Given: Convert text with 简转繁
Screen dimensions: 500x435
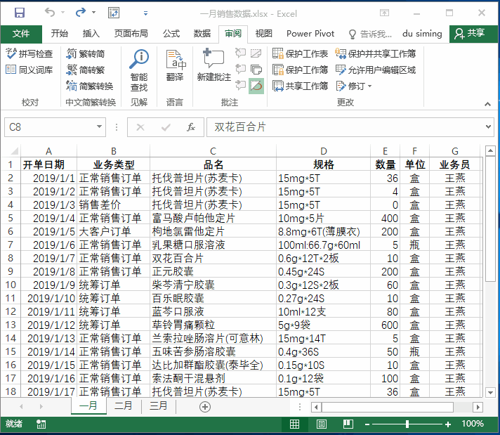Looking at the screenshot, I should pyautogui.click(x=86, y=70).
